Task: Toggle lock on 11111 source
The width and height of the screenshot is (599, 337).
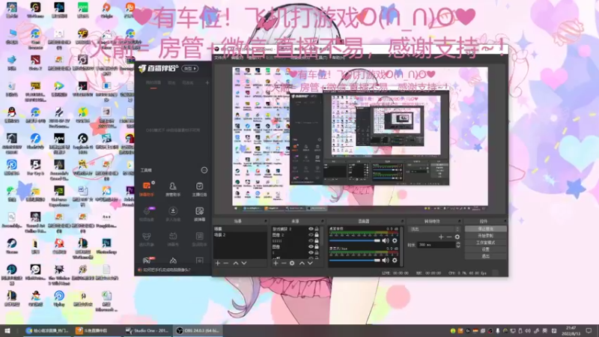Action: point(316,240)
